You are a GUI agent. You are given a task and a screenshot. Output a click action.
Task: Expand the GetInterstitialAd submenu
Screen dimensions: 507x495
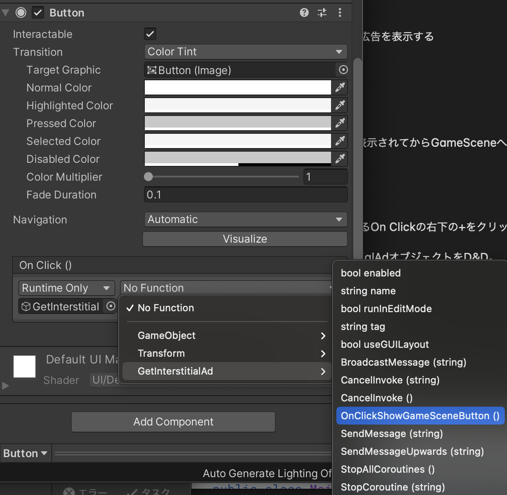tap(223, 371)
